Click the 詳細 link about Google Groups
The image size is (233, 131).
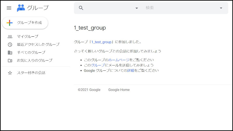click(x=130, y=70)
